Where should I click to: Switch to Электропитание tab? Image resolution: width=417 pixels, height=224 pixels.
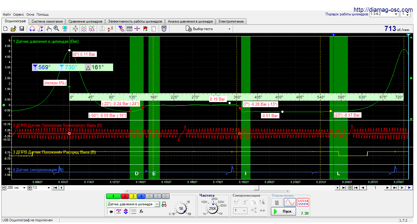[x=231, y=21]
